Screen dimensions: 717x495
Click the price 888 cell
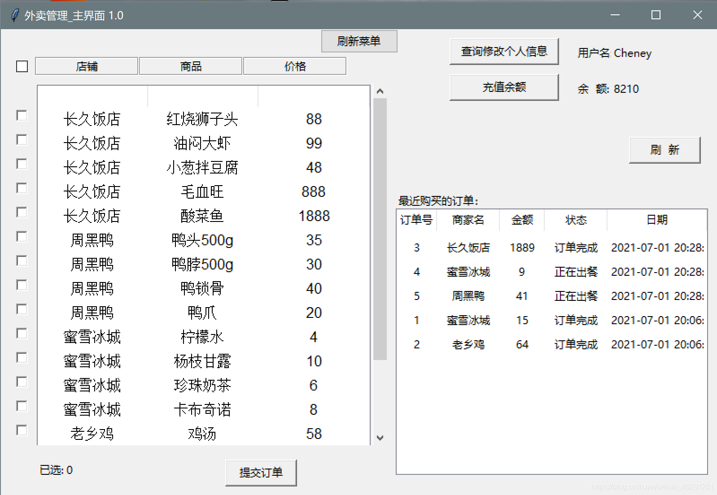click(x=314, y=192)
